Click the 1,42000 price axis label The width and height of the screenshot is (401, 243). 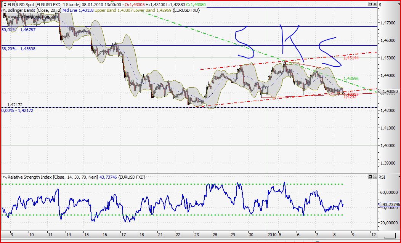click(x=388, y=110)
